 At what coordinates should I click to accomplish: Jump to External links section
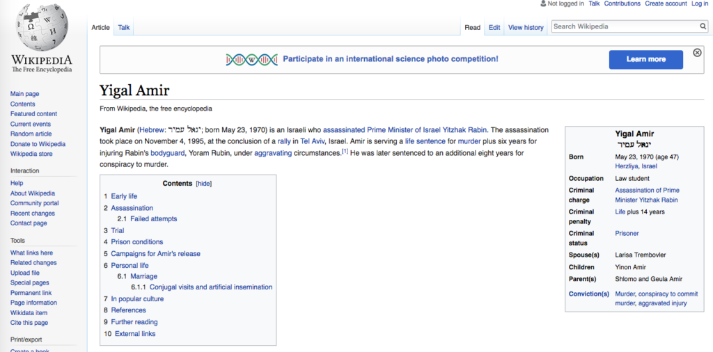coord(135,335)
